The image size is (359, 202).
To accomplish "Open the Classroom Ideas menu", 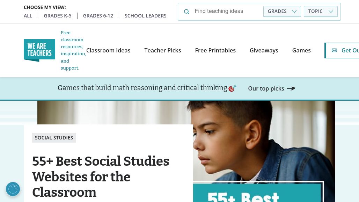I will [x=108, y=50].
